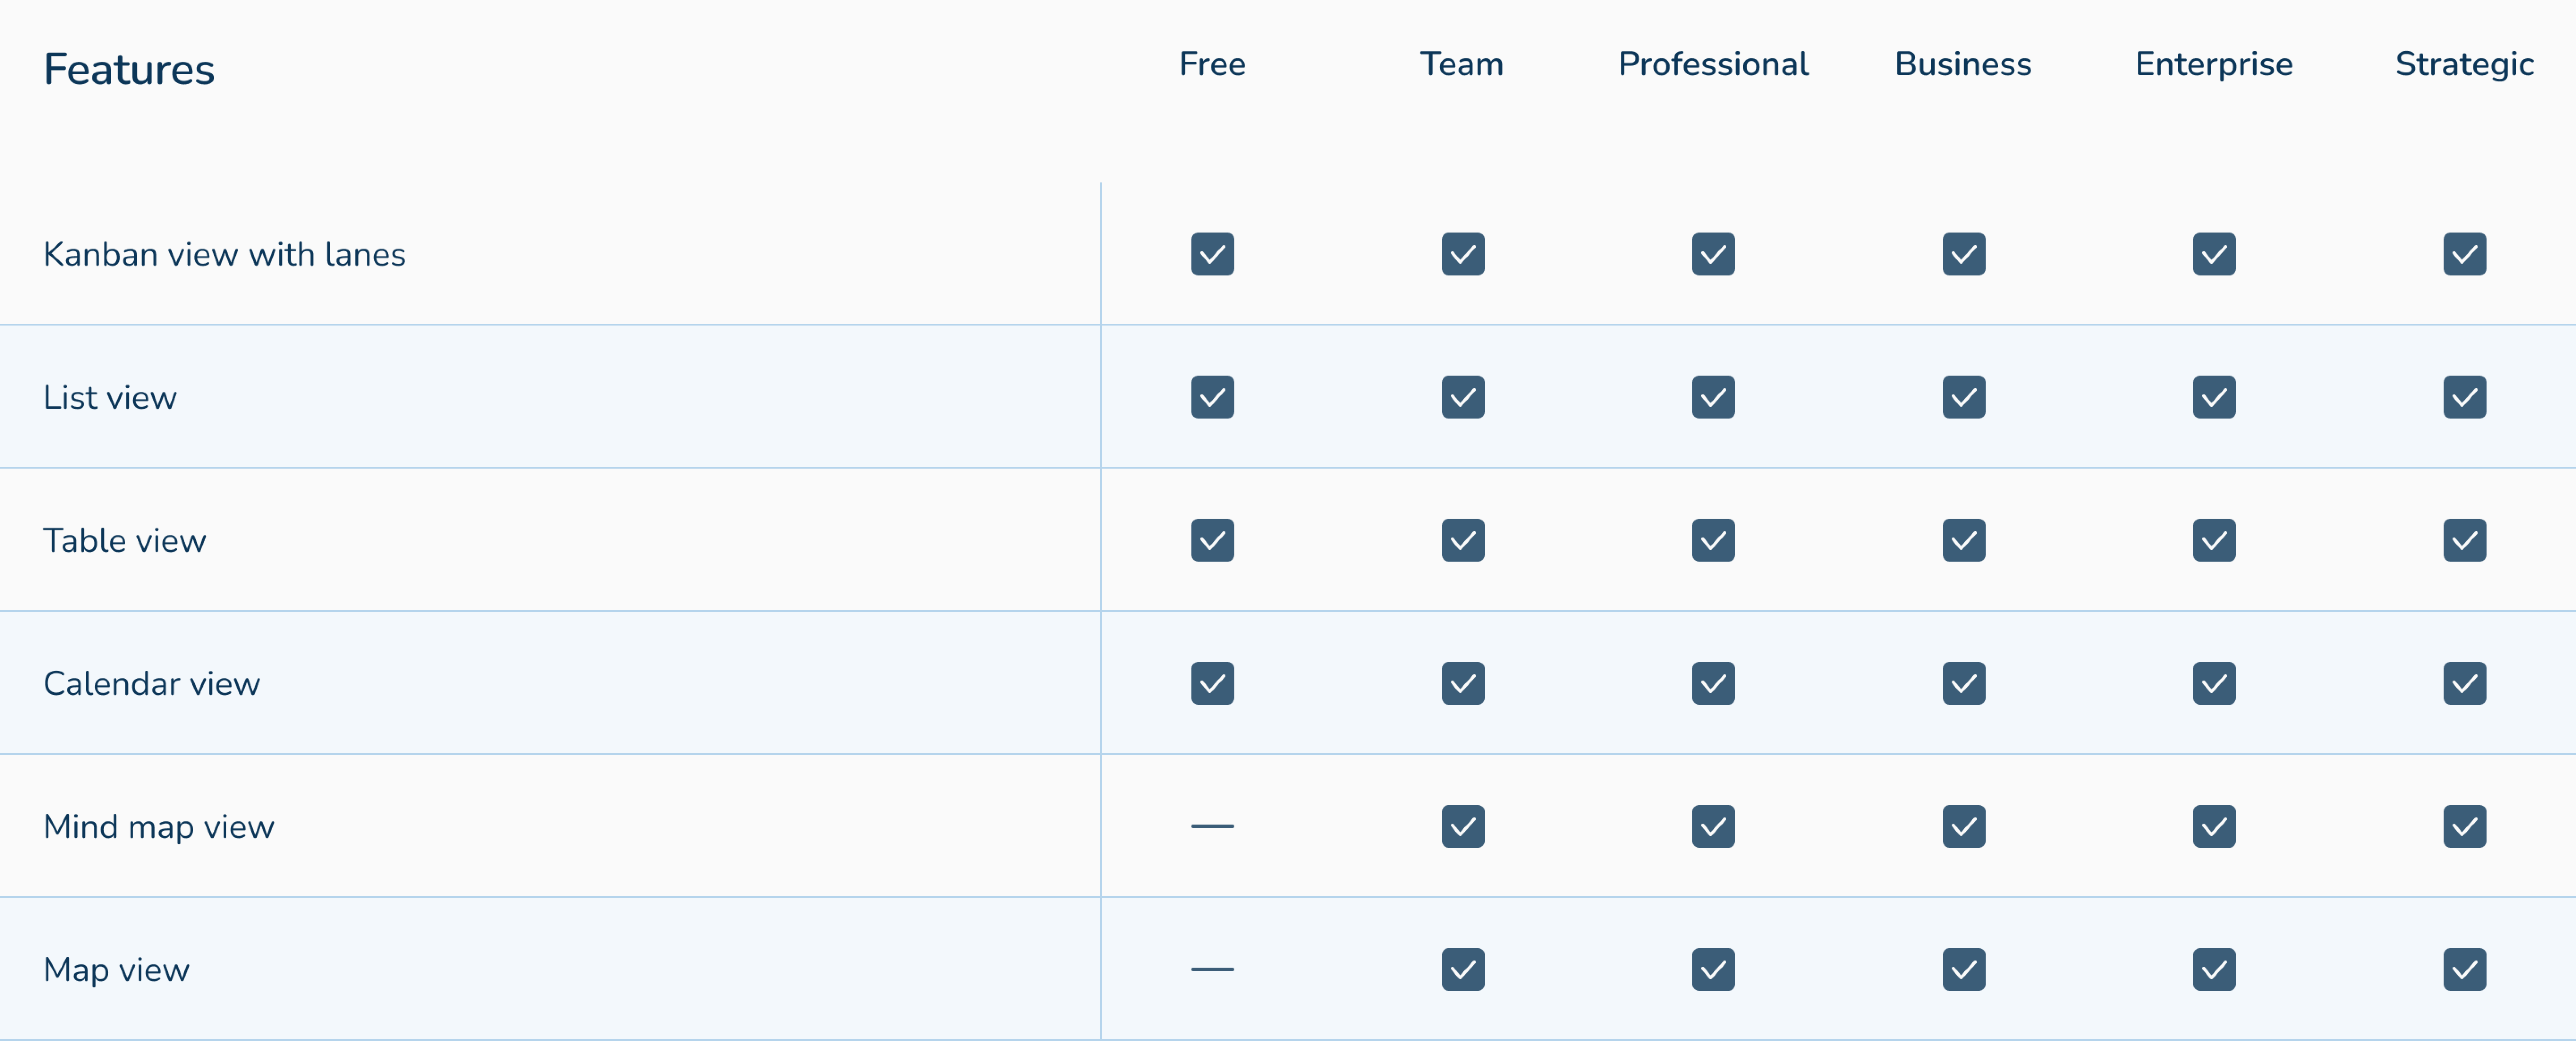Select the Enterprise plan heading
This screenshot has width=2576, height=1041.
click(x=2214, y=64)
